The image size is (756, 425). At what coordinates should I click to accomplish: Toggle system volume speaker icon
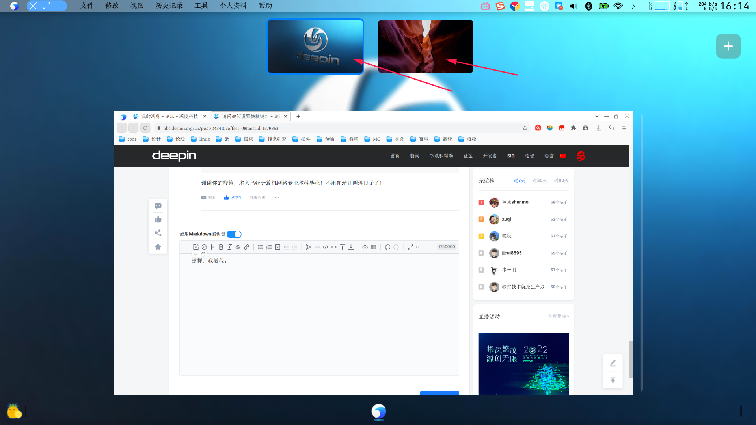[x=574, y=6]
